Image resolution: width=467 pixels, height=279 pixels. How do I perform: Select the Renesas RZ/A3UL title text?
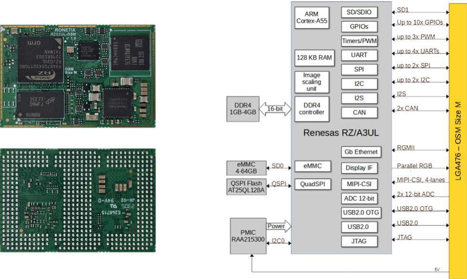(x=341, y=133)
